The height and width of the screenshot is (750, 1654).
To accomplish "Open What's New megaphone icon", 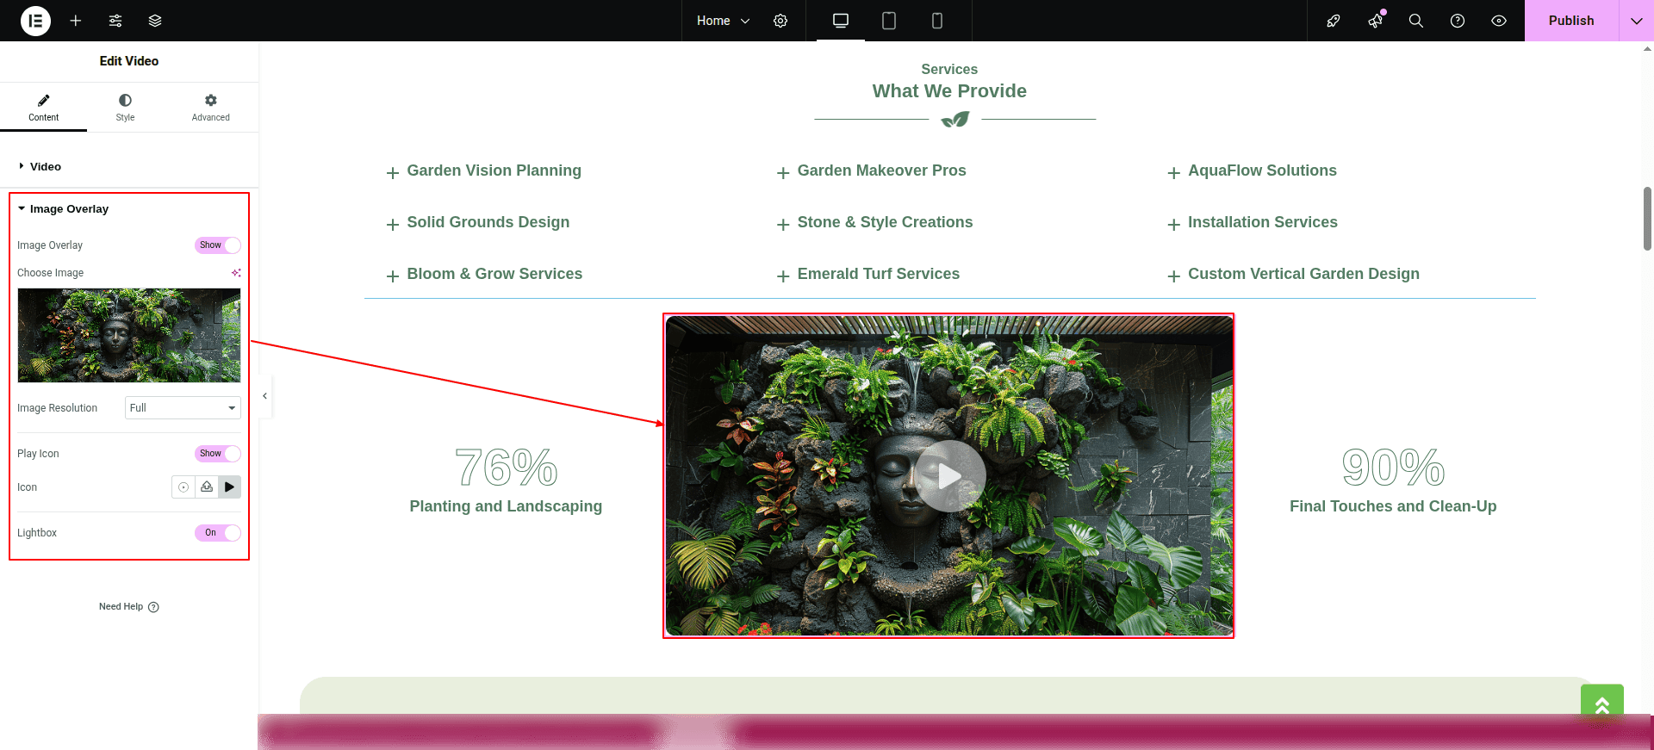I will pyautogui.click(x=1375, y=21).
